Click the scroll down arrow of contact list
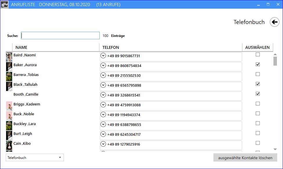283x169 pixels. (x=275, y=149)
